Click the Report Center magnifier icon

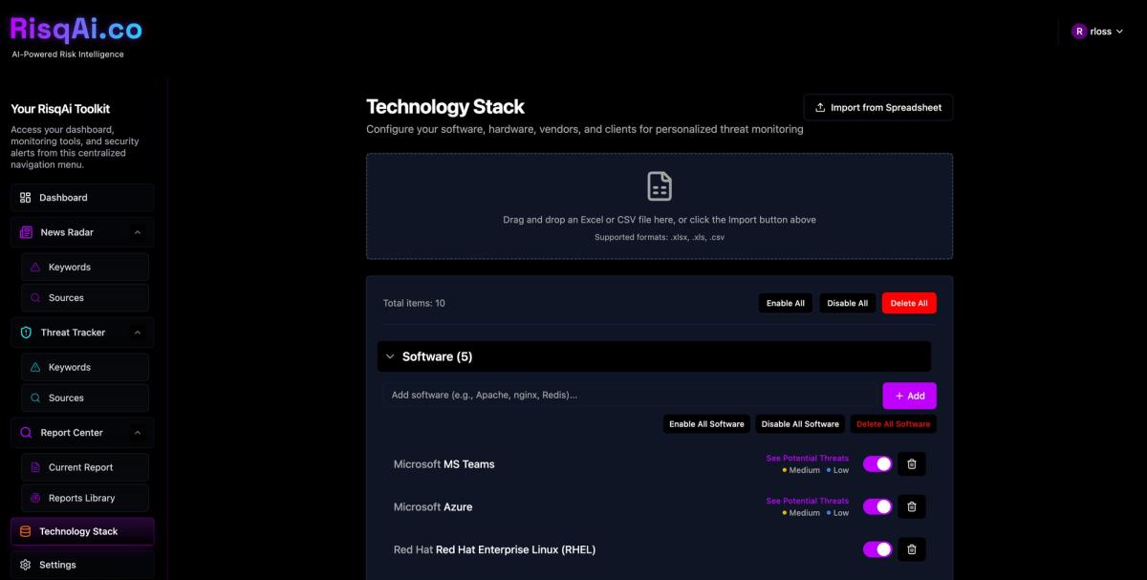coord(27,433)
